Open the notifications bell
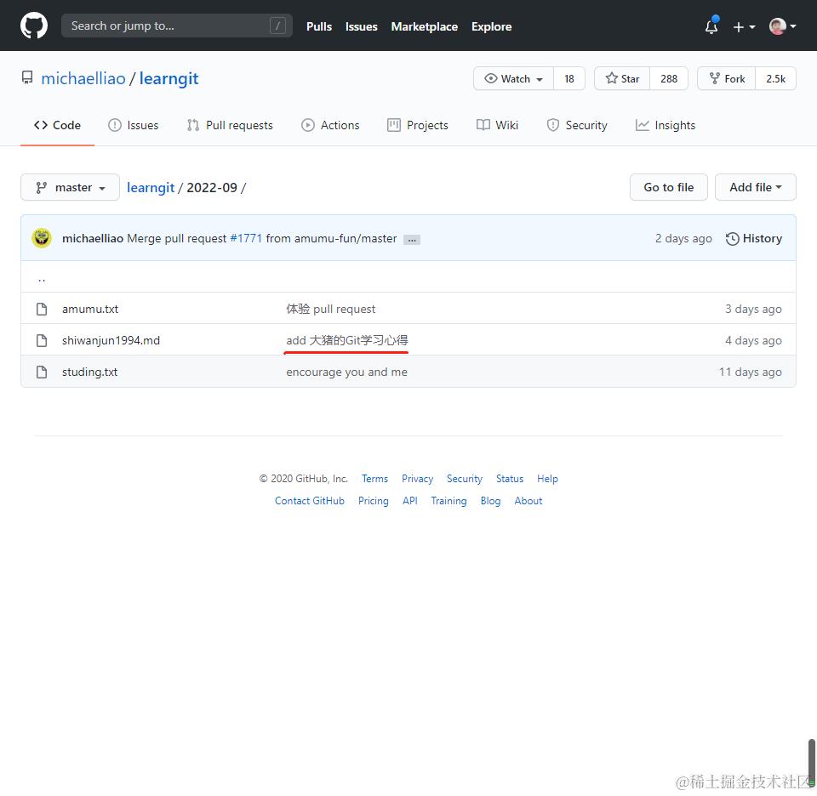Viewport: 817px width, 796px height. click(x=711, y=26)
